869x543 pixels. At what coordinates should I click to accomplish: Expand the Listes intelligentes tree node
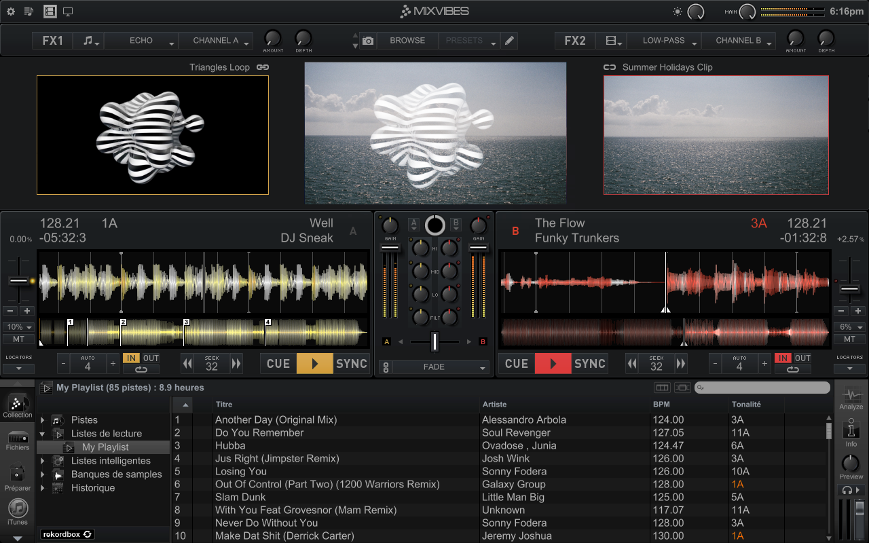43,461
